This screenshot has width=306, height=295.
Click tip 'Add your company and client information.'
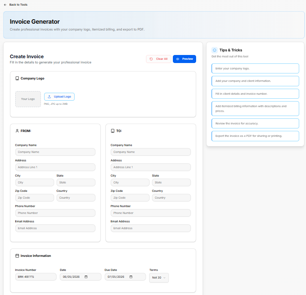click(x=255, y=81)
